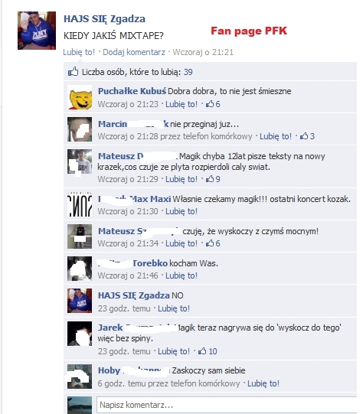
Task: Open Max Maxi black-and-white avatar
Action: [x=80, y=205]
